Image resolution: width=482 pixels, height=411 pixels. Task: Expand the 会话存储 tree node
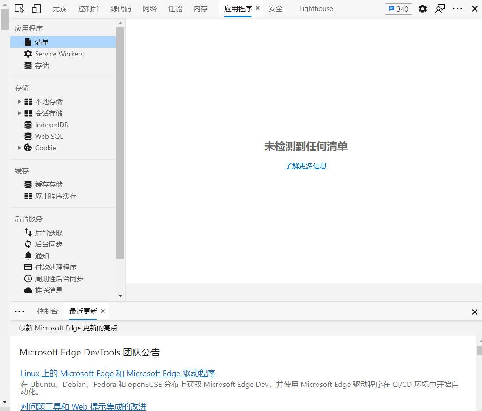19,113
